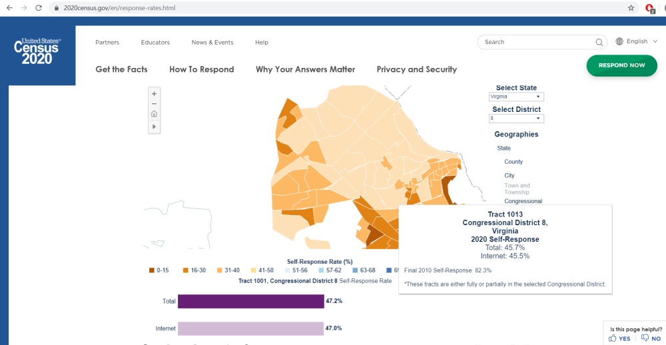Open the Select State dropdown
This screenshot has height=345, width=666.
click(x=516, y=97)
